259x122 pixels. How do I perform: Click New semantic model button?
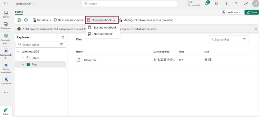point(69,20)
